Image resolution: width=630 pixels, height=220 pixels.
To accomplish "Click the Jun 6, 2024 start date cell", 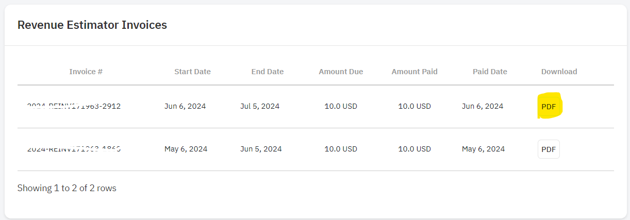I will (x=185, y=106).
